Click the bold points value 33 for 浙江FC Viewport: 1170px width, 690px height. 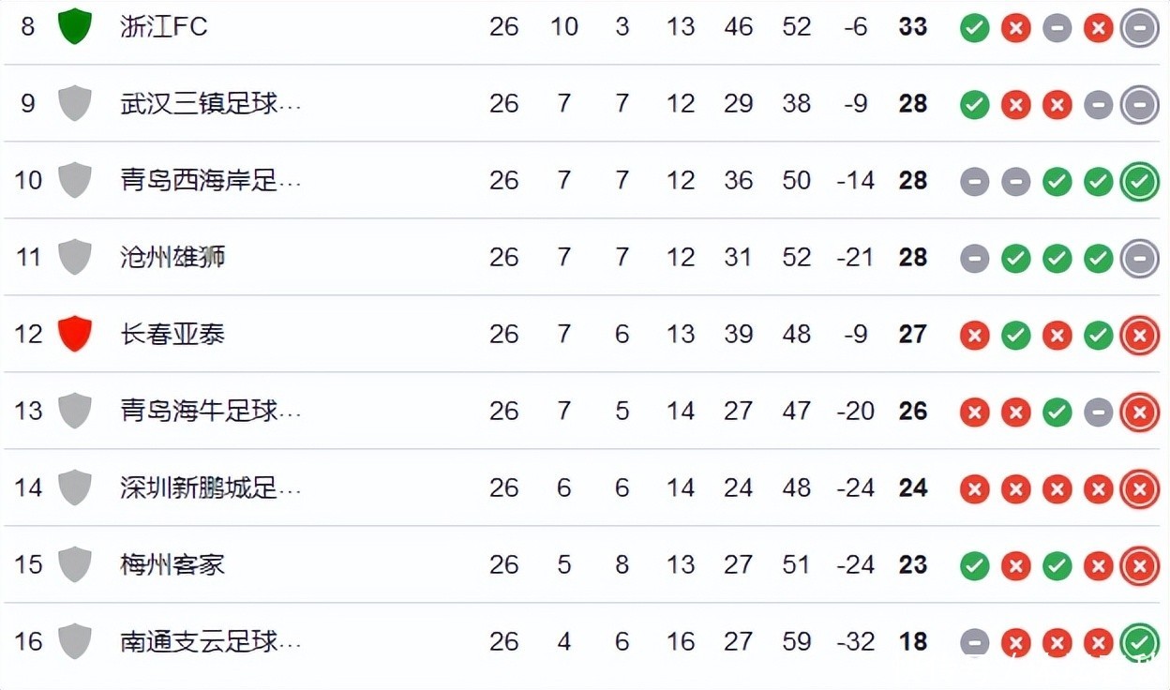click(x=912, y=26)
